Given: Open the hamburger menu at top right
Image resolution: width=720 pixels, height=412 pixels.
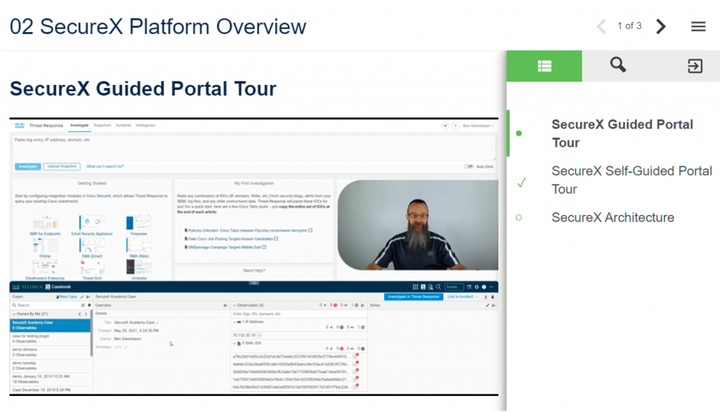Looking at the screenshot, I should pyautogui.click(x=698, y=26).
